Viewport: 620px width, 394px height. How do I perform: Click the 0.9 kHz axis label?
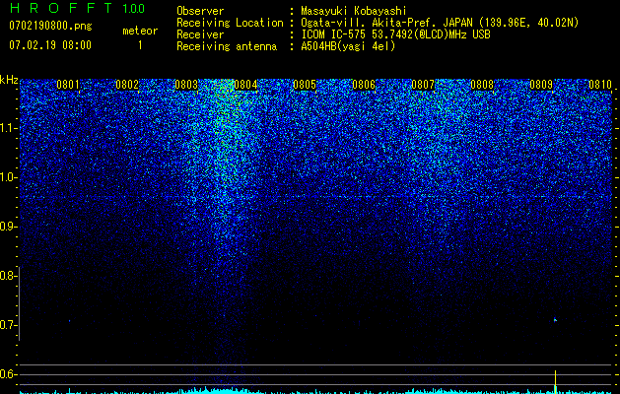click(x=8, y=227)
